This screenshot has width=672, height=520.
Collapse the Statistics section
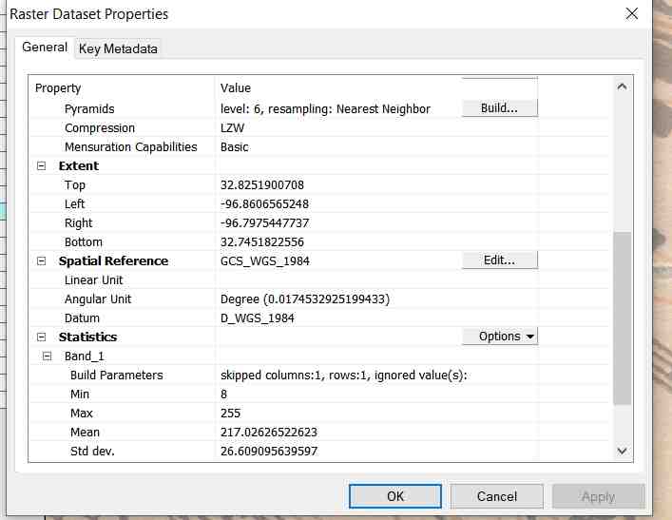(x=41, y=337)
